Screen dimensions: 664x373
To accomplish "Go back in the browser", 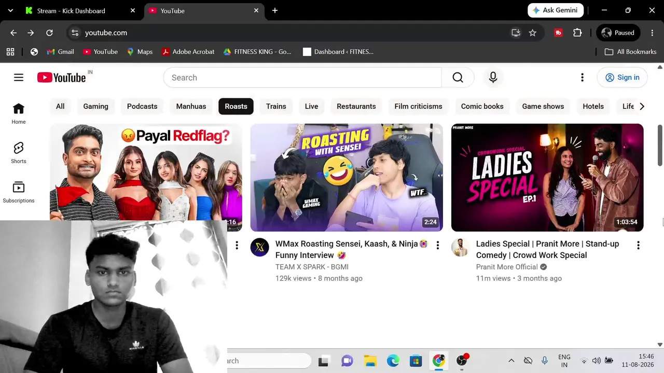I will pyautogui.click(x=13, y=33).
